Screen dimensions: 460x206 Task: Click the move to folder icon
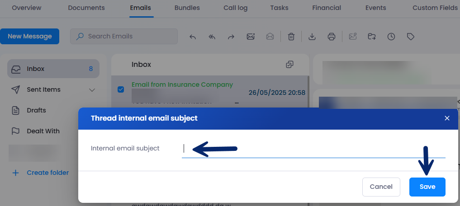(x=372, y=37)
